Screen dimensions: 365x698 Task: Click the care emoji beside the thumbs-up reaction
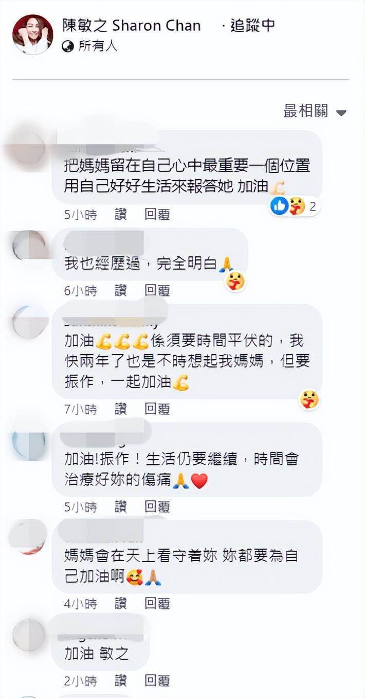coord(296,207)
